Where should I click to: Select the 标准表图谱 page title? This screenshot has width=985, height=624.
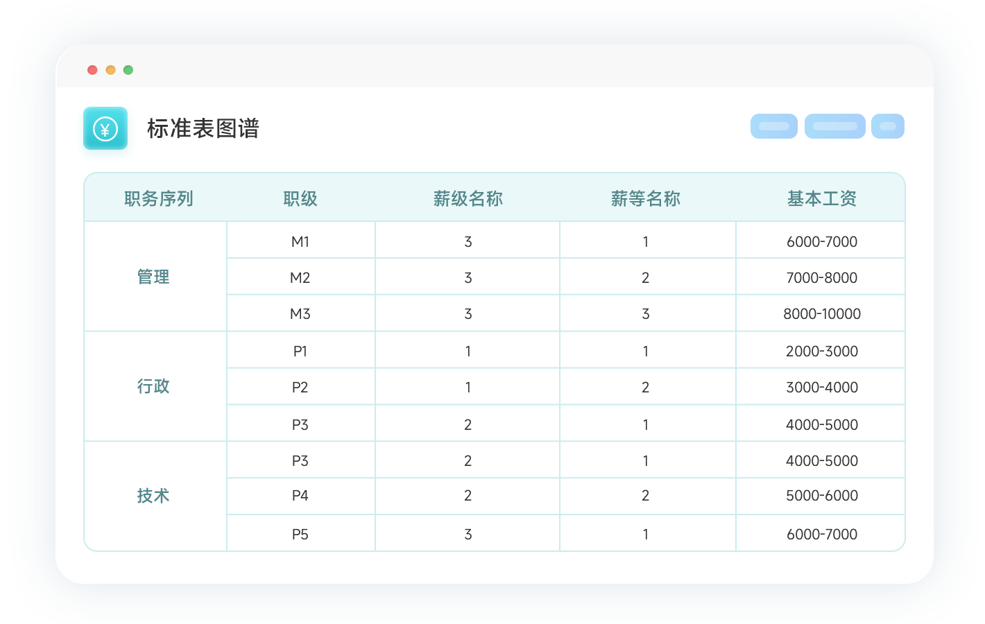[203, 128]
